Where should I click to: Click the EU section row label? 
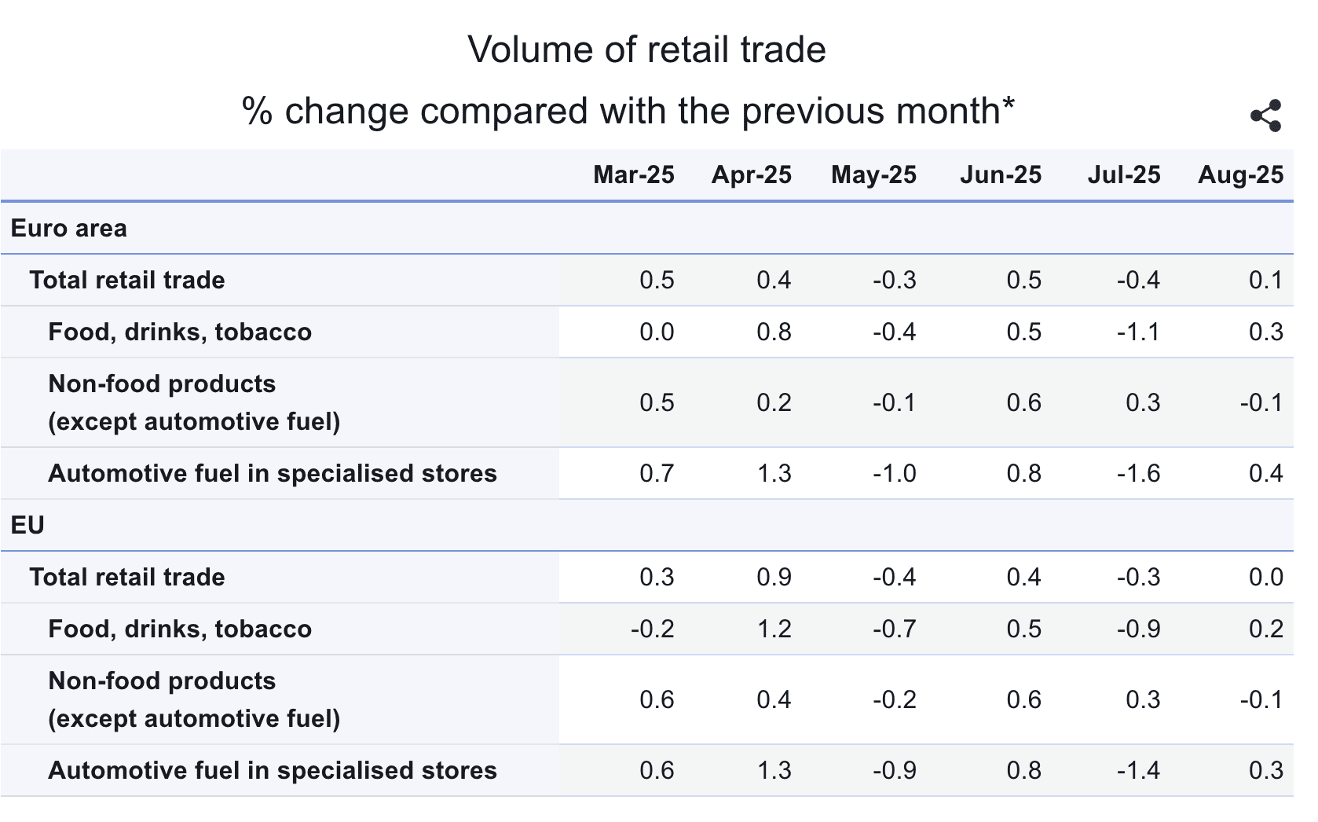(x=27, y=525)
